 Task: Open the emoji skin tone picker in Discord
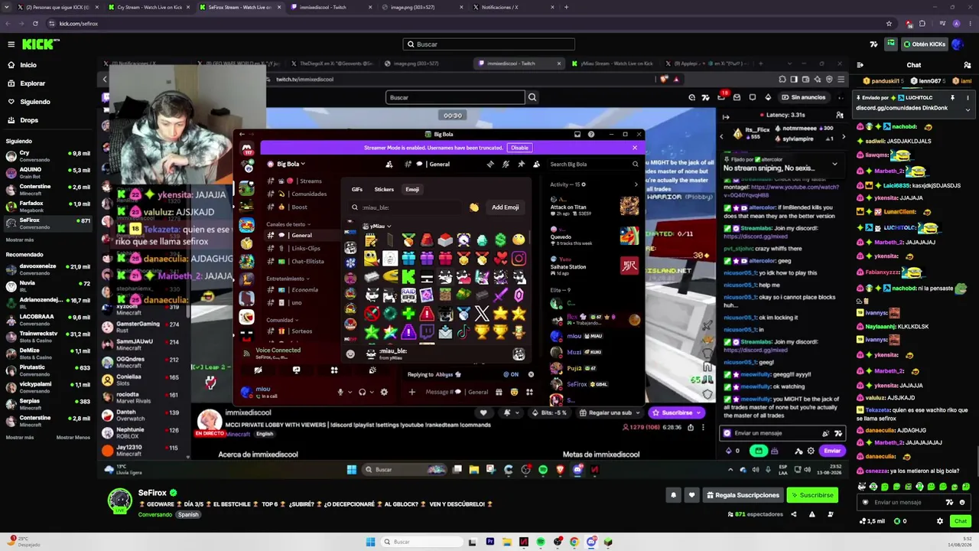click(x=474, y=207)
